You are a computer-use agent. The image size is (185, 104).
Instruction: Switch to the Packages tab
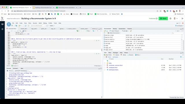point(116,53)
